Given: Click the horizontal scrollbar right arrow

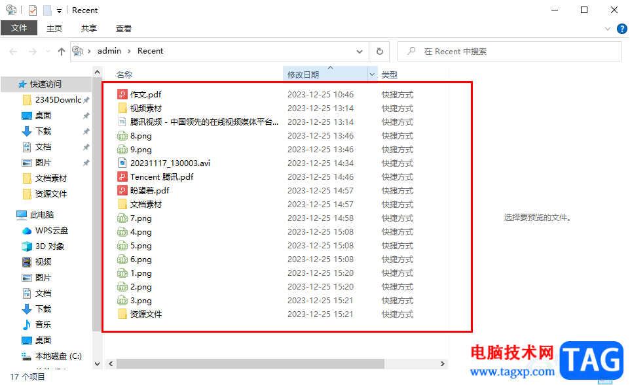Looking at the screenshot, I should tap(442, 363).
